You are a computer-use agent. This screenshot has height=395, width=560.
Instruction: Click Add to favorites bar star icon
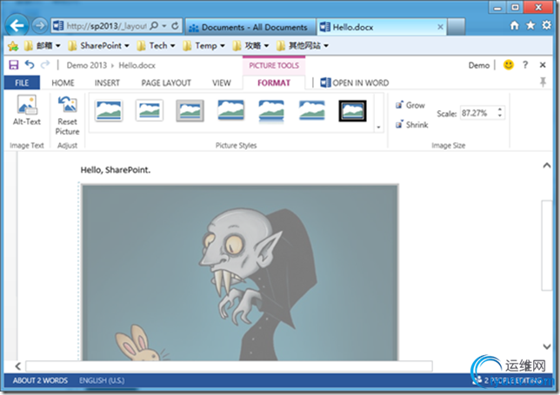[x=13, y=46]
